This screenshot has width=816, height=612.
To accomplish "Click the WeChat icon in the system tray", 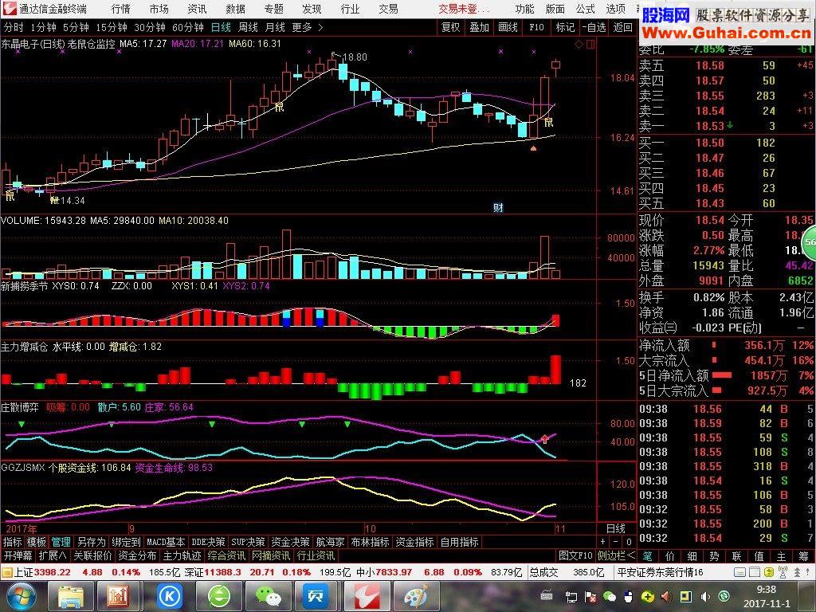I will pyautogui.click(x=609, y=596).
